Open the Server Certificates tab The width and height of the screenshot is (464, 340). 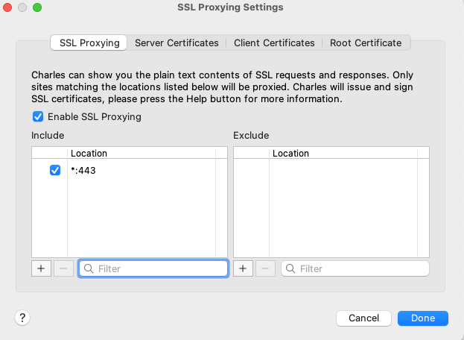pyautogui.click(x=177, y=43)
